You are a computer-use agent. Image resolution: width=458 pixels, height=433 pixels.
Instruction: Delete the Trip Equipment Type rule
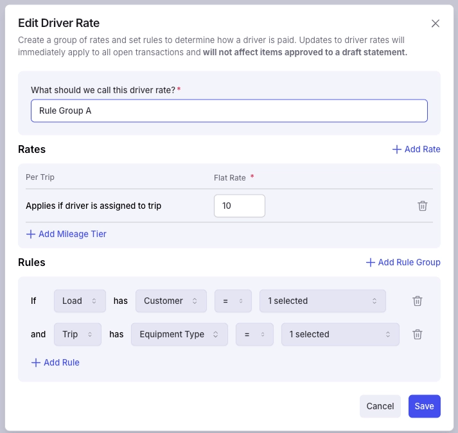pyautogui.click(x=418, y=334)
